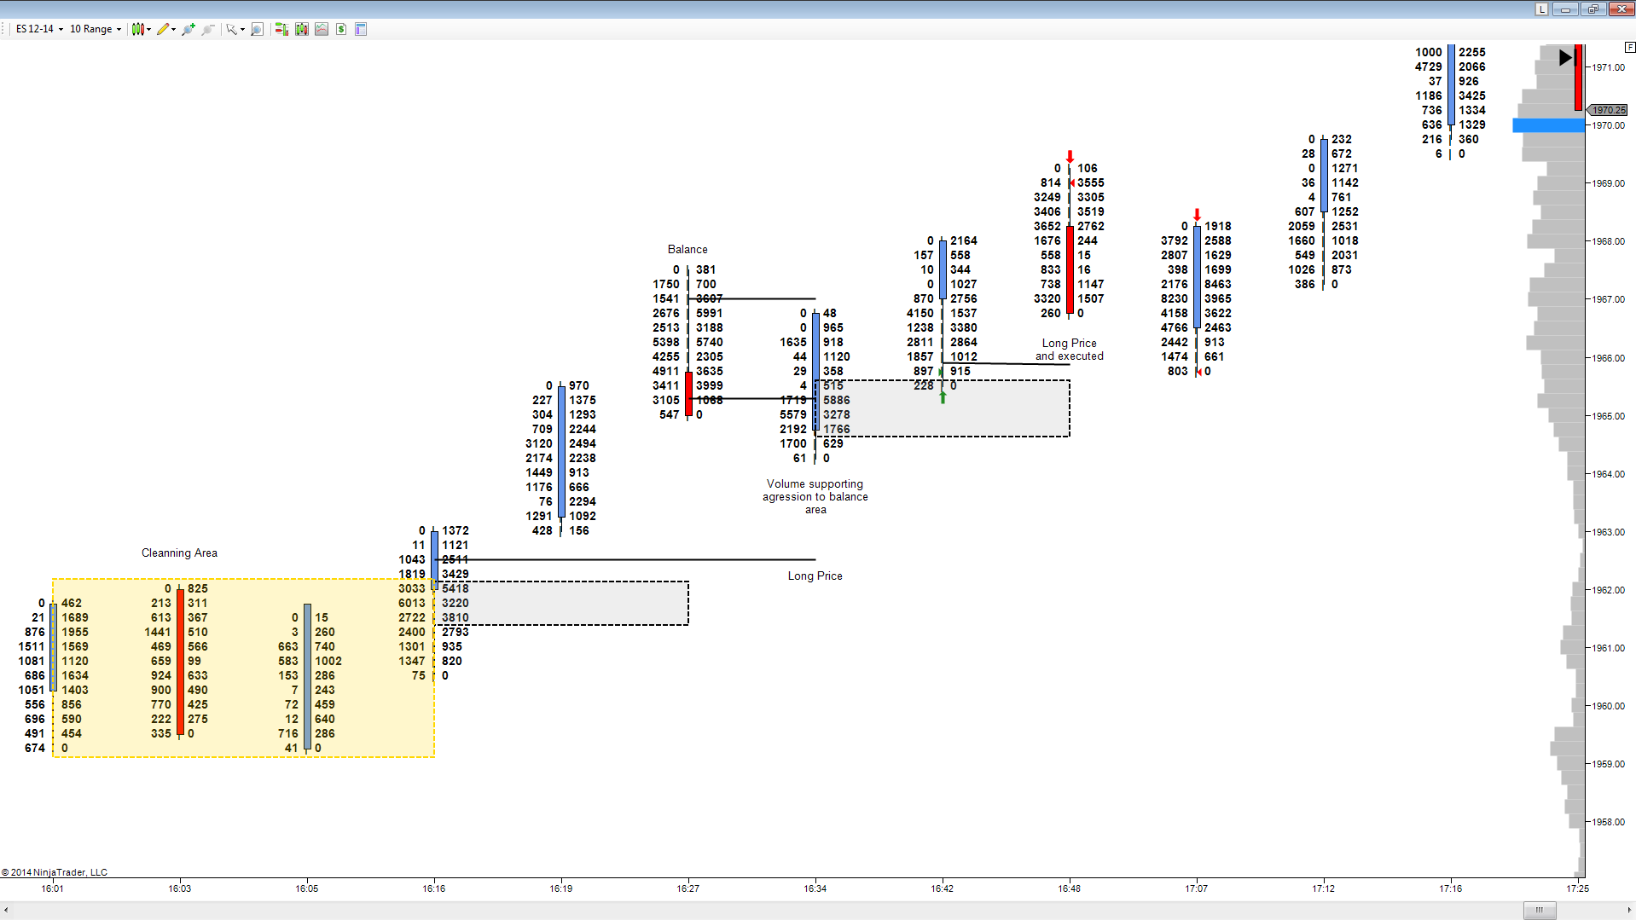Click the black play arrow marker on chart
The width and height of the screenshot is (1636, 920).
click(1565, 57)
